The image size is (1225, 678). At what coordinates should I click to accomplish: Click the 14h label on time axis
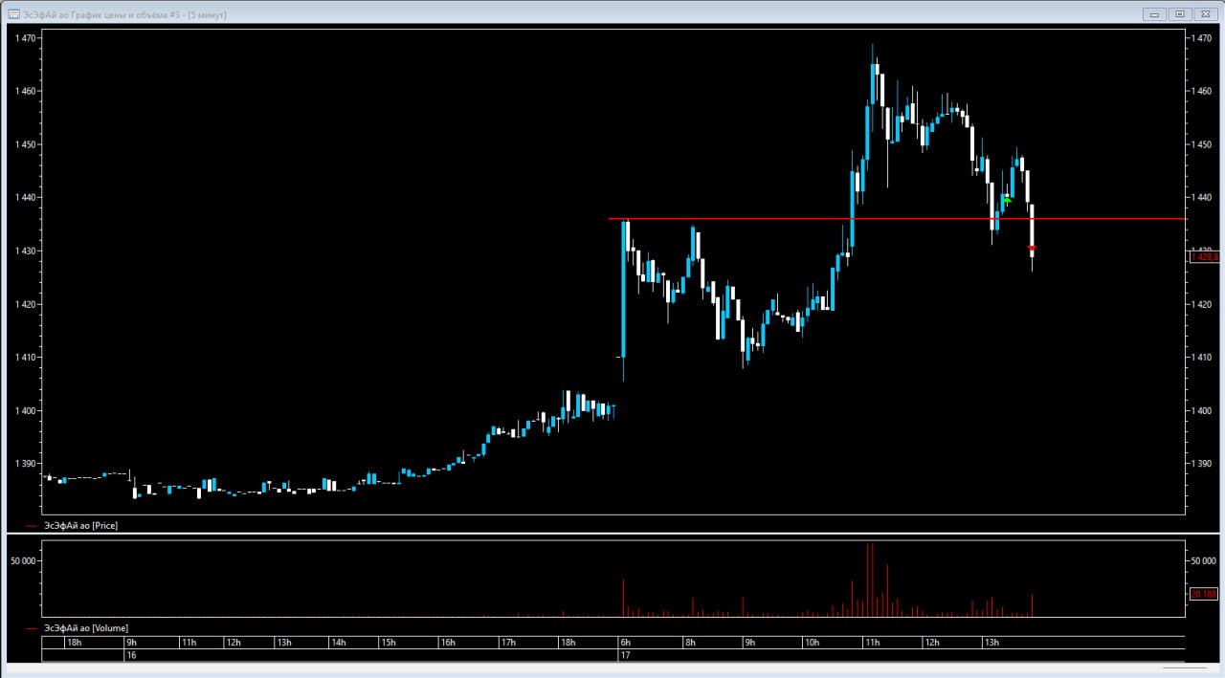(x=338, y=643)
